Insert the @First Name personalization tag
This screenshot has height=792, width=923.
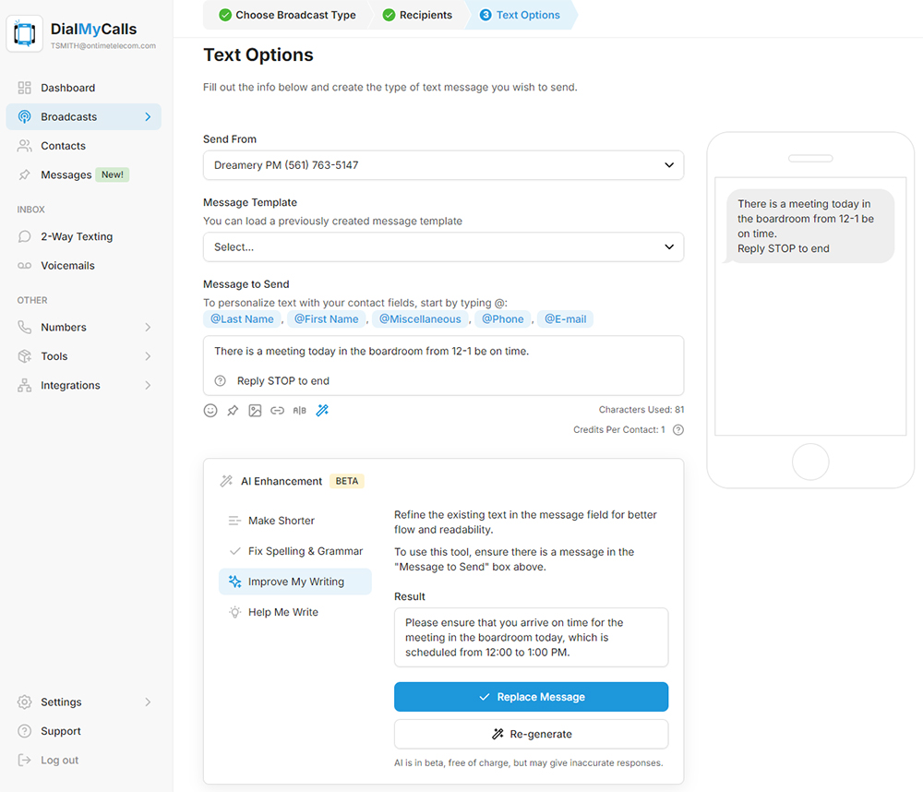(x=326, y=319)
